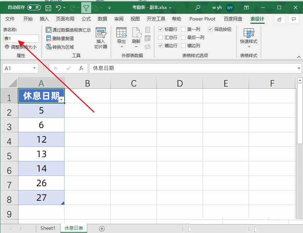This screenshot has width=303, height=233.
Task: Click the filter funnel icon in quick access toolbar
Action: [x=86, y=7]
